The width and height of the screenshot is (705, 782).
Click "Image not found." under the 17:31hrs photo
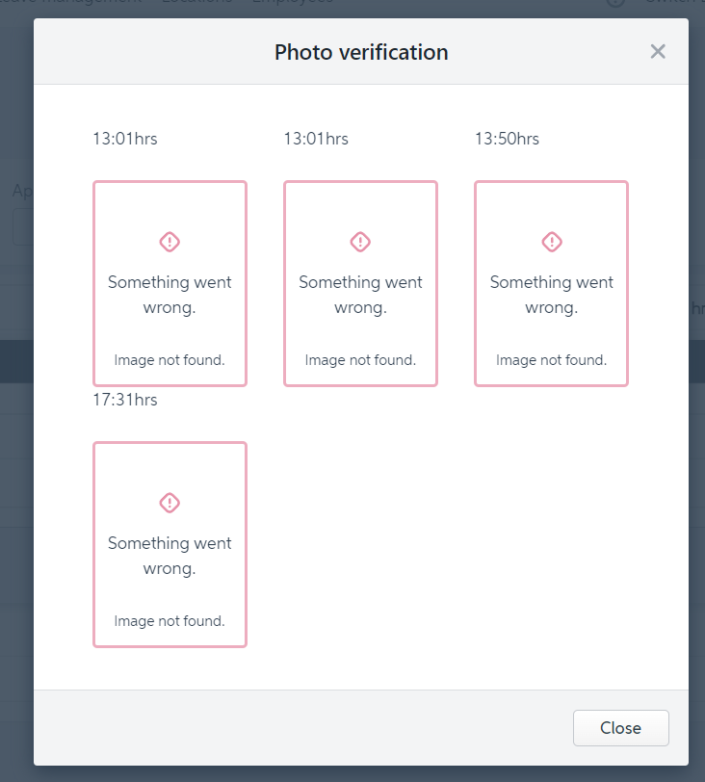(x=170, y=621)
